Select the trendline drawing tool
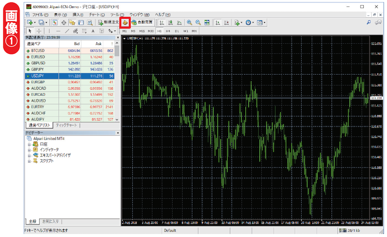387x237 pixels. pyautogui.click(x=68, y=31)
